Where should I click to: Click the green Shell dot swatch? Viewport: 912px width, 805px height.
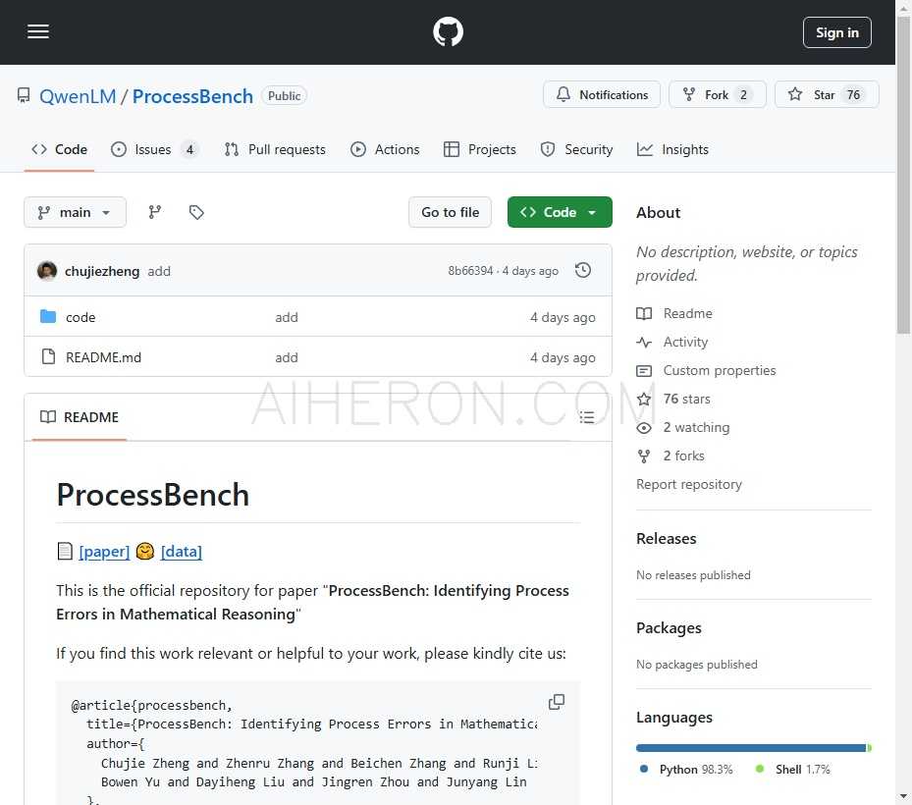coord(760,769)
